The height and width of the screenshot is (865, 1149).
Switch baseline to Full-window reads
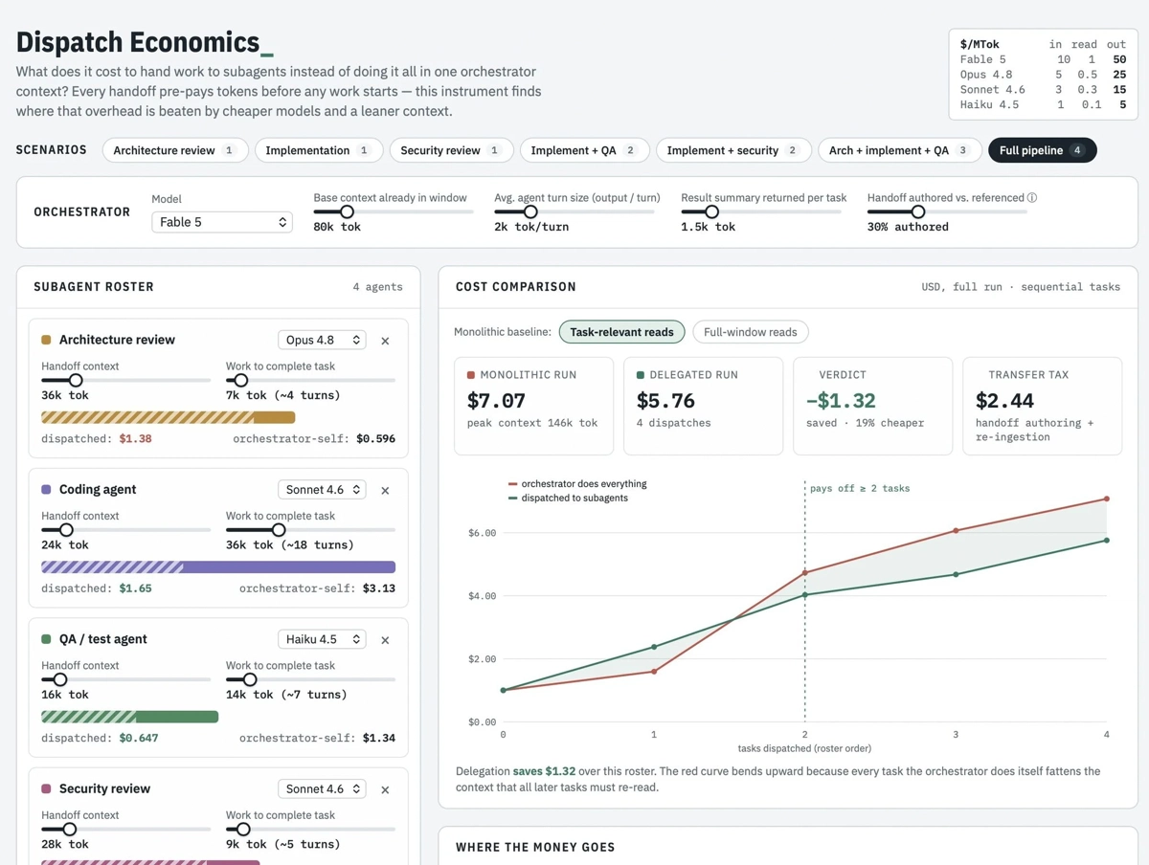[750, 332]
